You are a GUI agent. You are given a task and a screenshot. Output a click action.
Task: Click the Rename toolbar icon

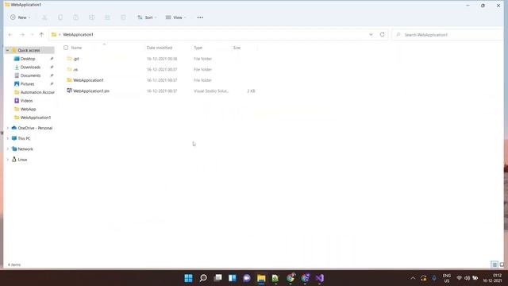[x=92, y=17]
